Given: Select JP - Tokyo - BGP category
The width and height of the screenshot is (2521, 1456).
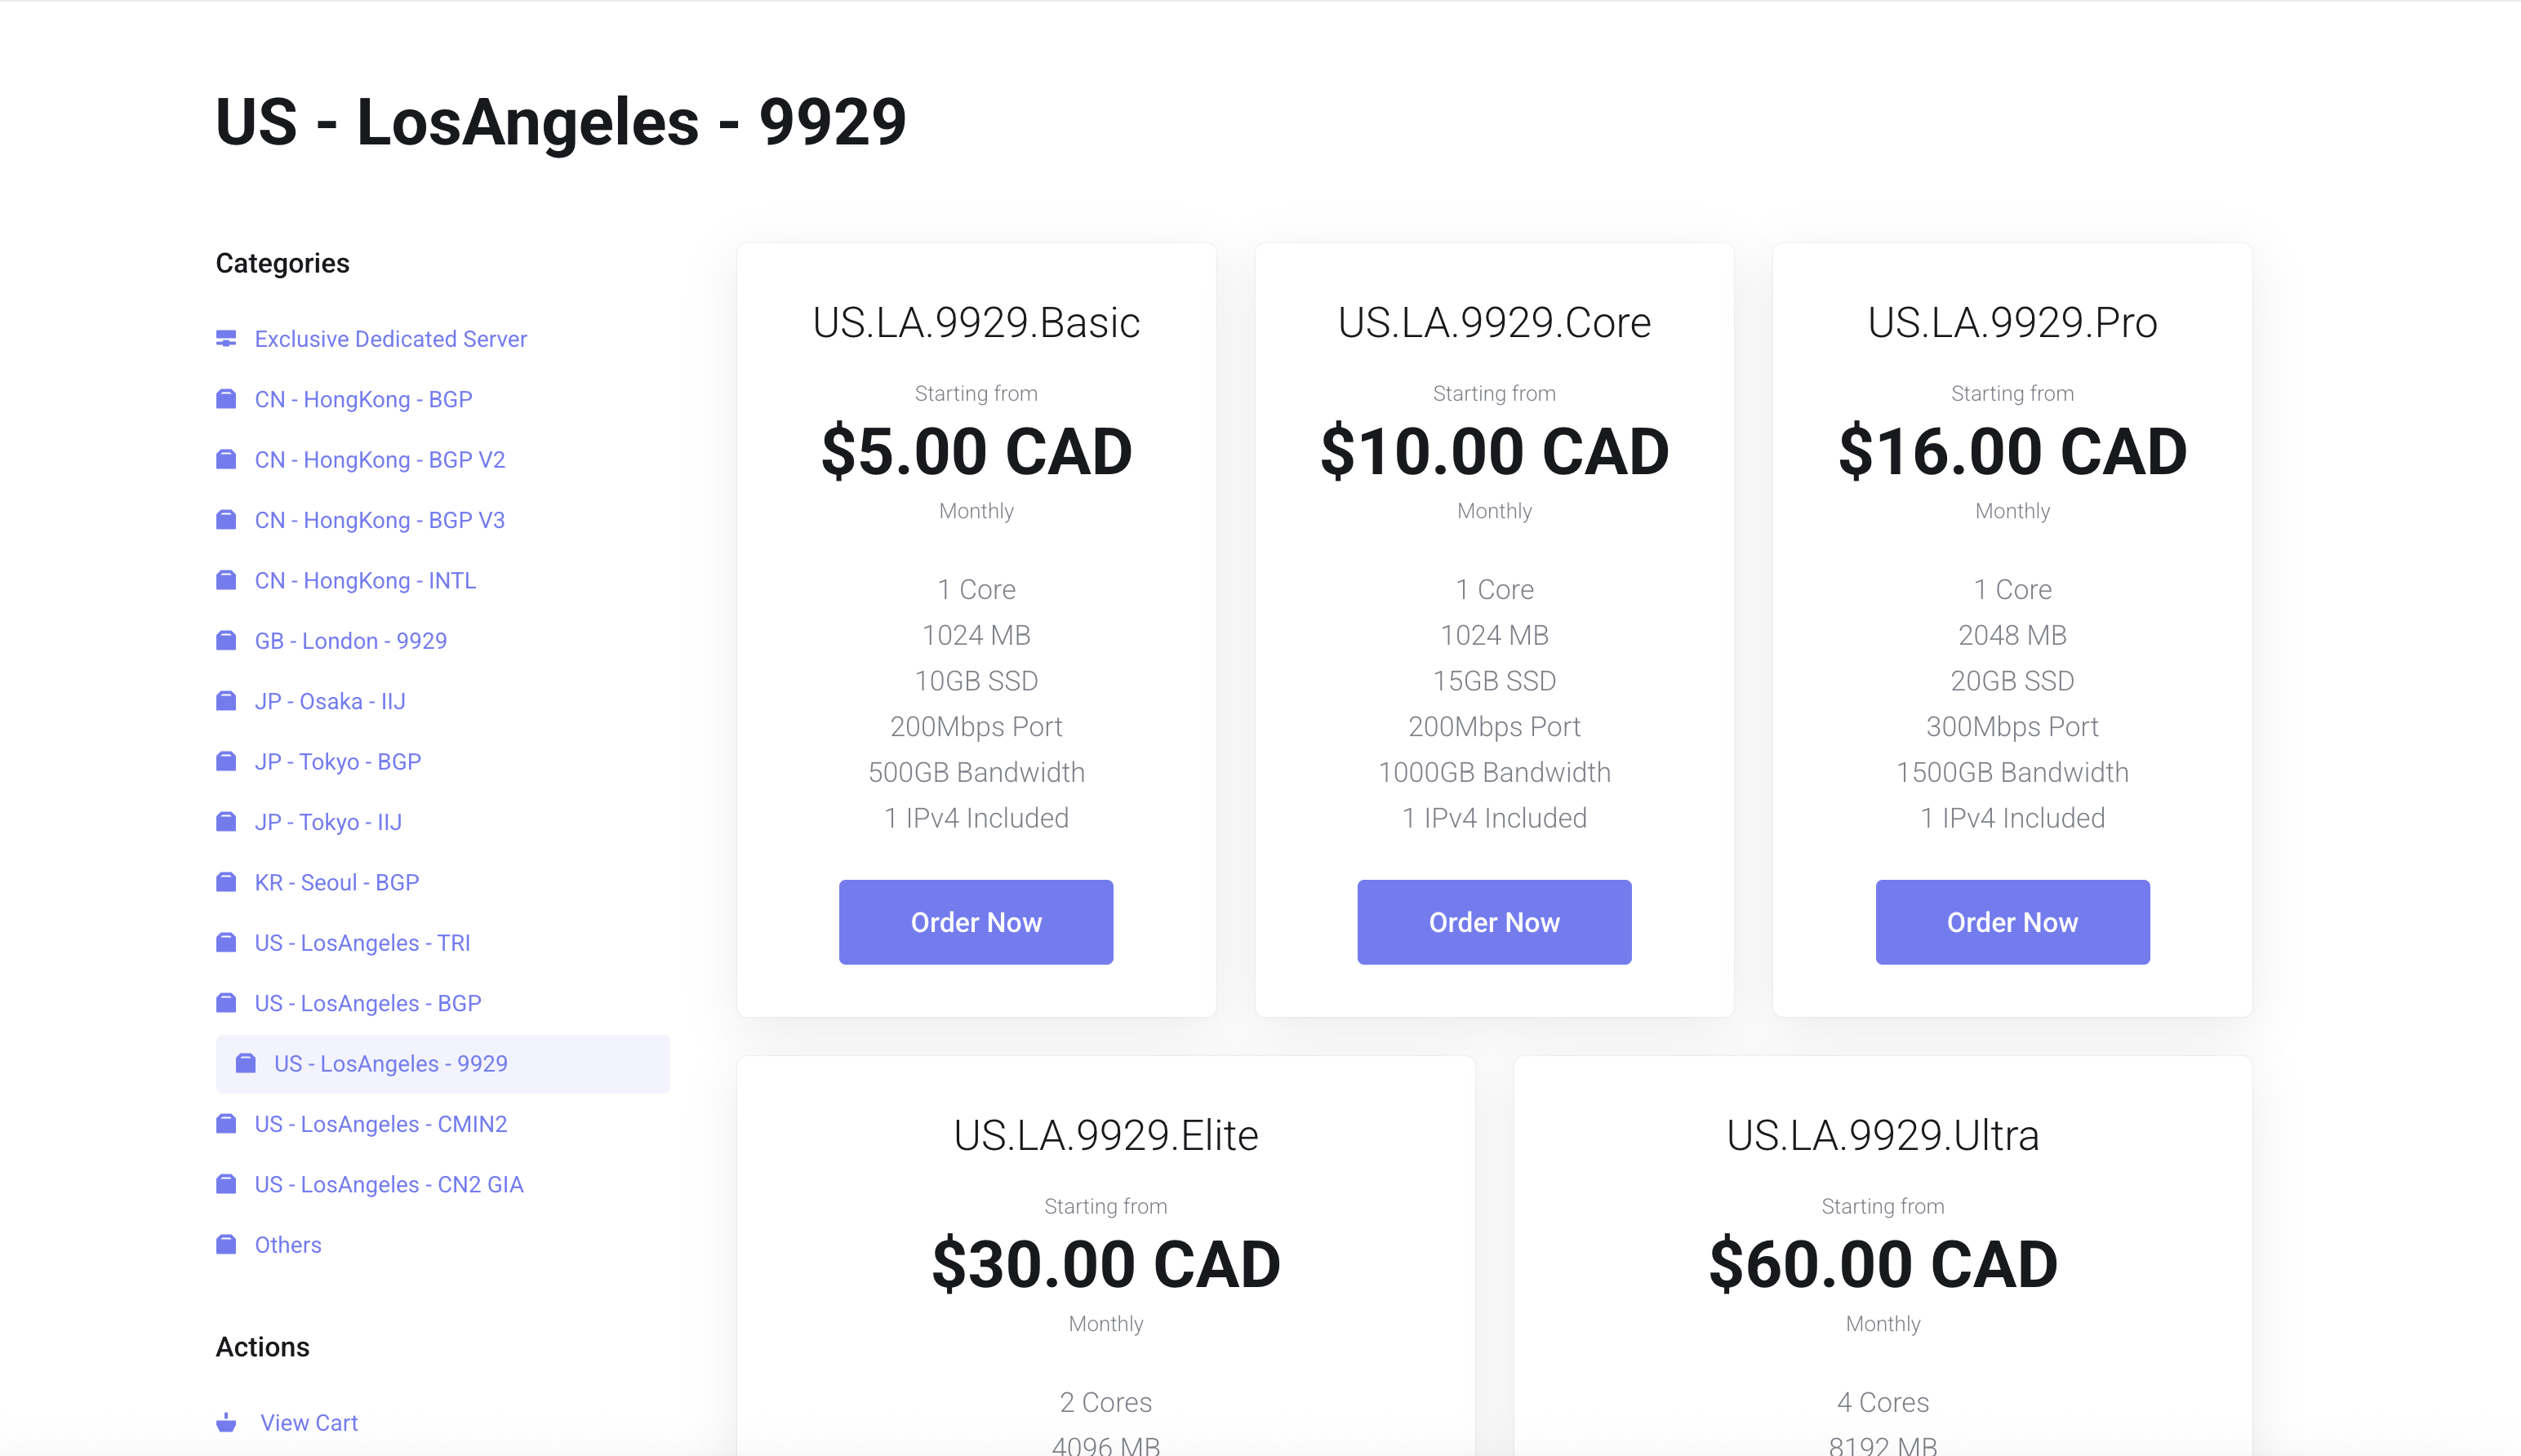Looking at the screenshot, I should (338, 762).
